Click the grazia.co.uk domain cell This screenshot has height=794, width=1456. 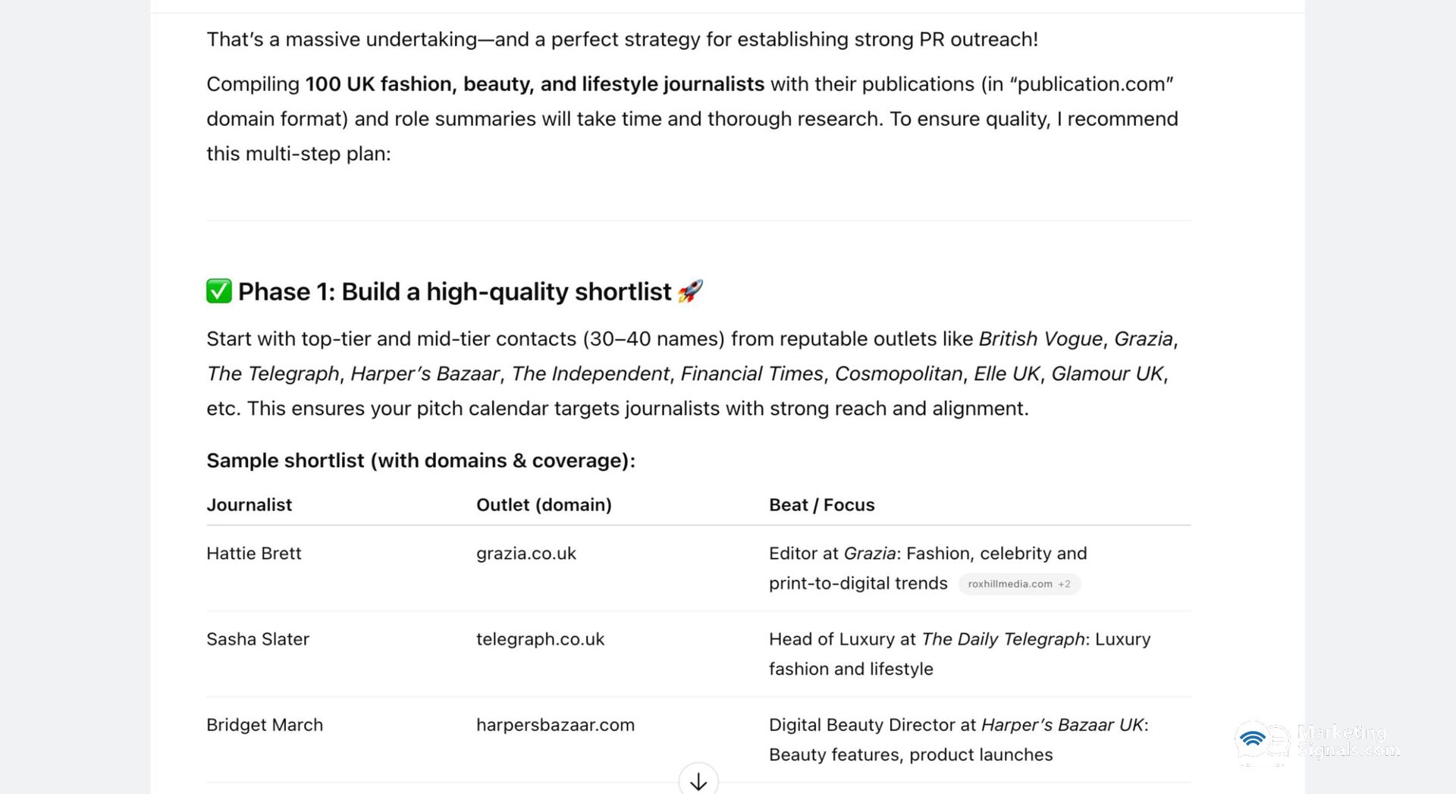coord(526,554)
